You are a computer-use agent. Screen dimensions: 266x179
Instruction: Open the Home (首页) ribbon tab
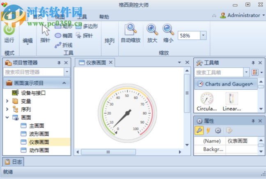38,17
